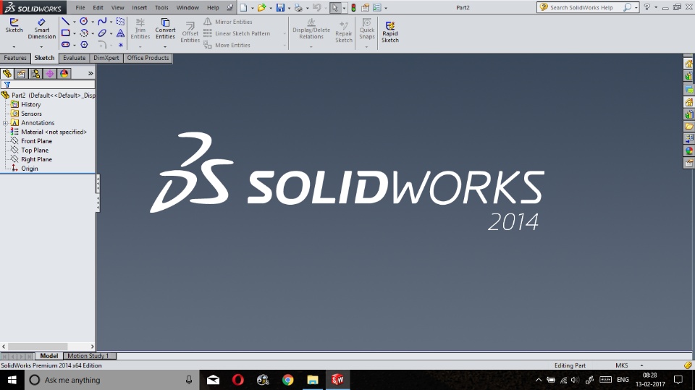Image resolution: width=695 pixels, height=390 pixels.
Task: Open the Options icon in top toolbar
Action: 376,7
